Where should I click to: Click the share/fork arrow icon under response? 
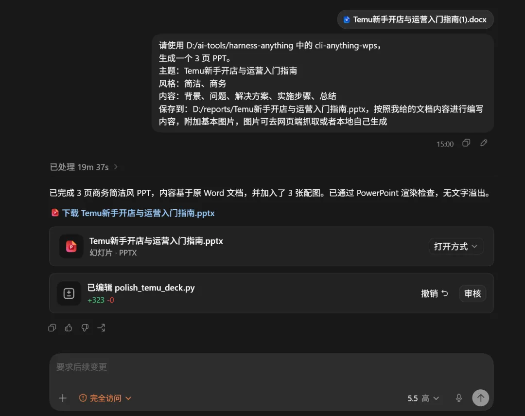coord(101,327)
